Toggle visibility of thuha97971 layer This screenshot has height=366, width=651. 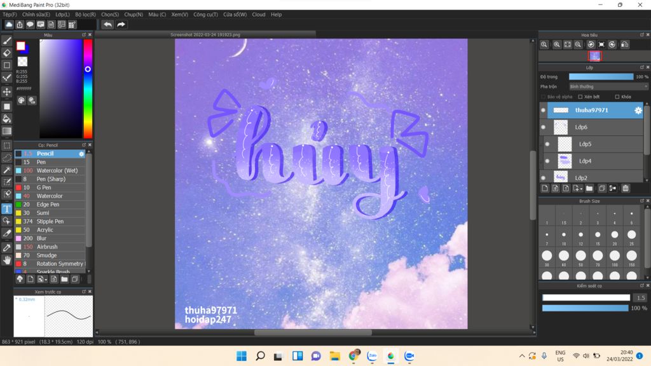[543, 111]
